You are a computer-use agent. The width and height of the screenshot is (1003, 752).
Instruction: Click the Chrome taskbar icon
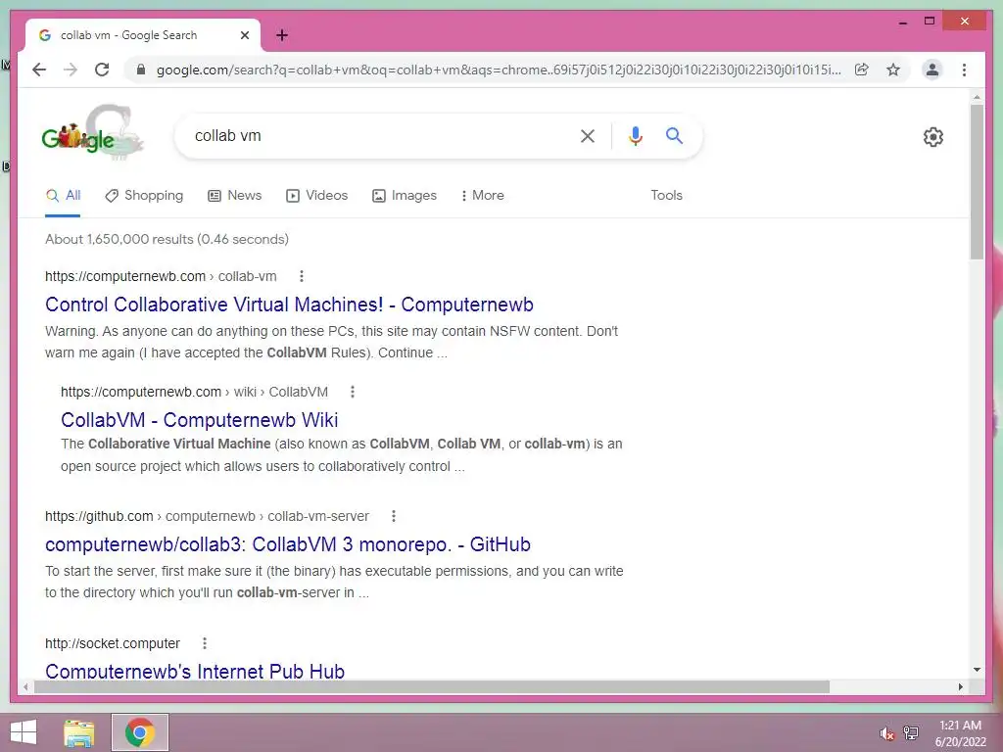[x=140, y=732]
